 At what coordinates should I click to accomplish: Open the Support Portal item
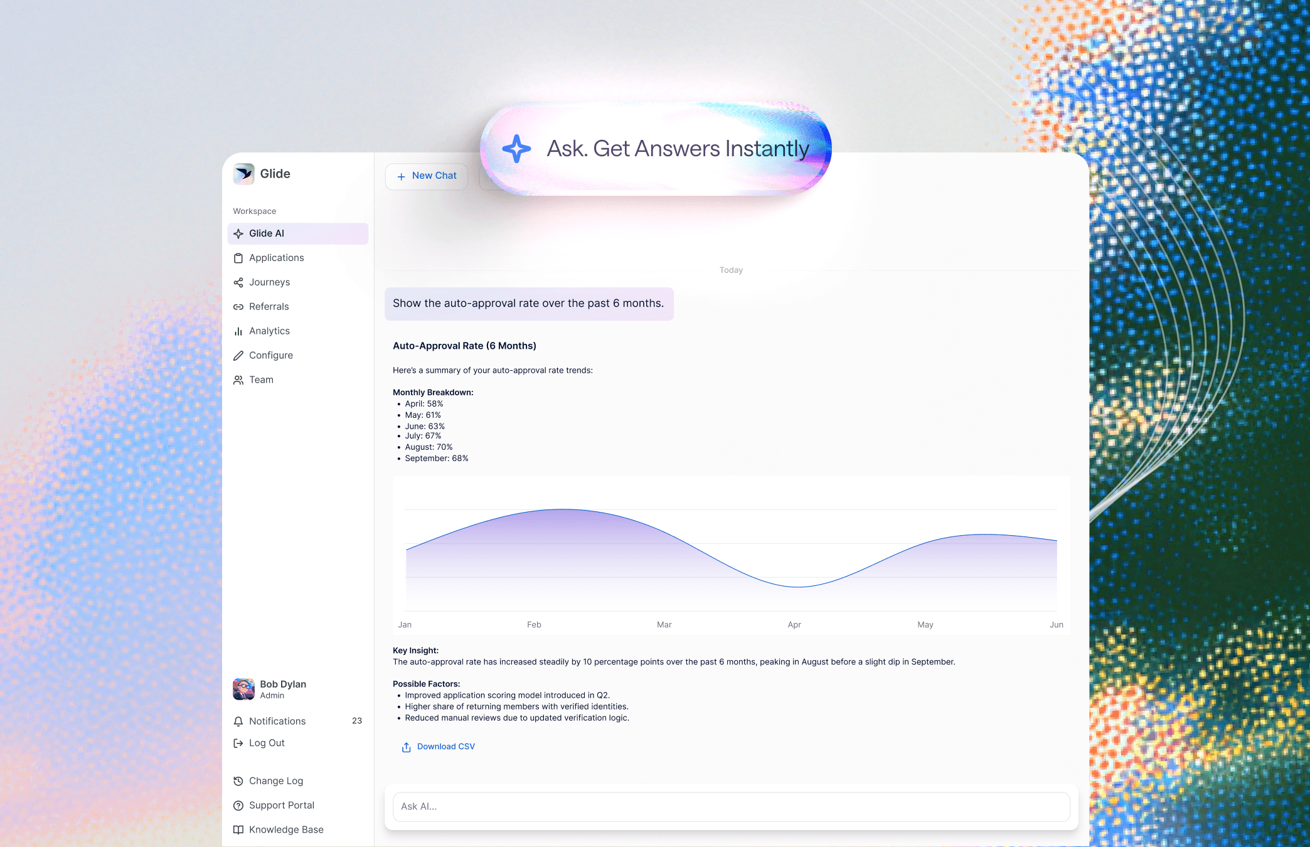(x=281, y=806)
